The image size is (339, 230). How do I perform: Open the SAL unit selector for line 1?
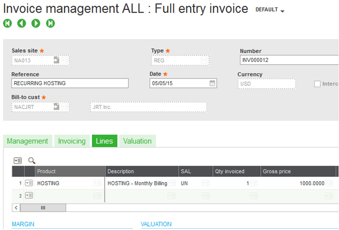pyautogui.click(x=205, y=183)
